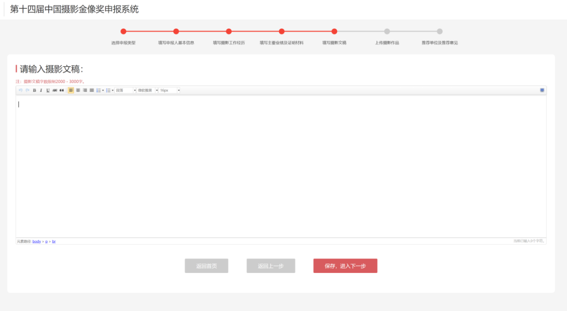Click inside the manuscript text editor area
This screenshot has width=567, height=311.
[281, 166]
